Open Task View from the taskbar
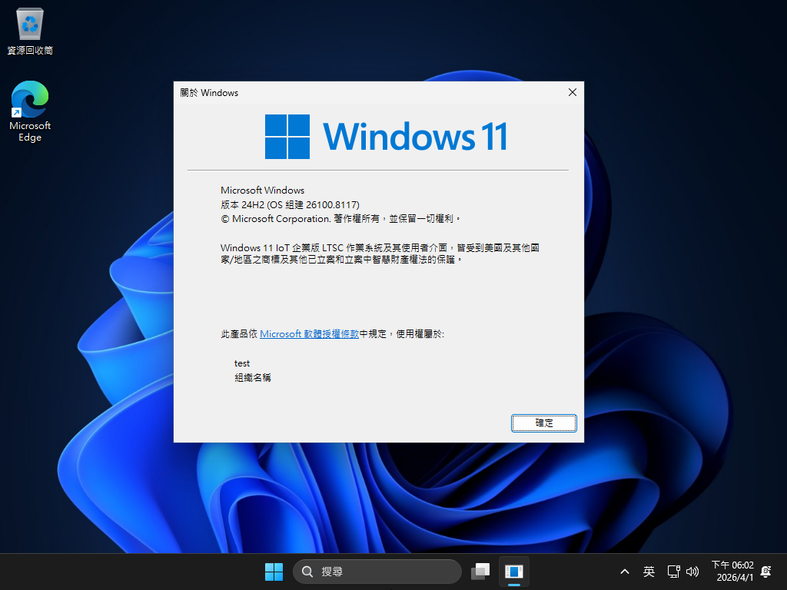Screen dimensions: 787x590 480,572
